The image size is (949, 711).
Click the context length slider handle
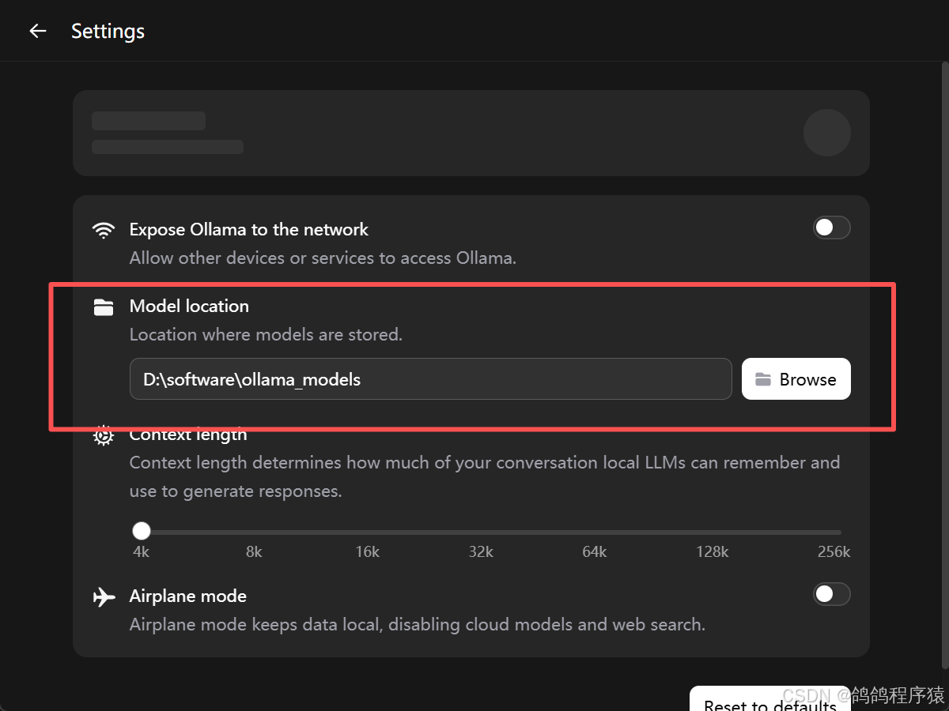point(142,531)
